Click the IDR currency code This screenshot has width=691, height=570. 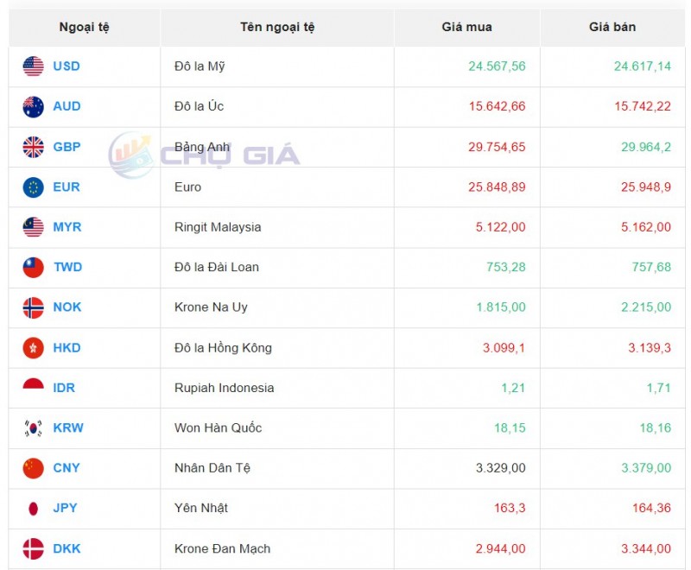(x=64, y=388)
